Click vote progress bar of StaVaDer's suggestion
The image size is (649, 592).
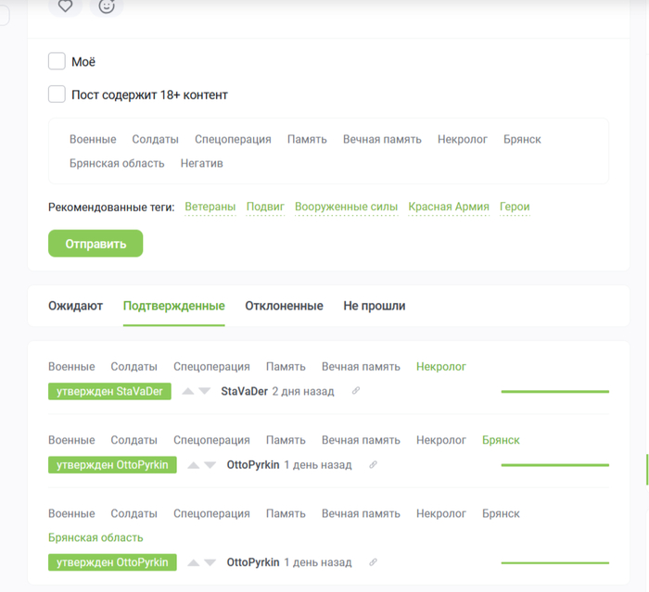[554, 392]
